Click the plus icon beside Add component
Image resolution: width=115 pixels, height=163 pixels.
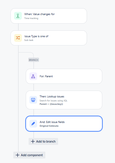18,155
